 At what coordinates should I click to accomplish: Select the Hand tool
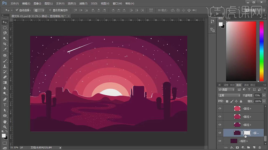click(x=5, y=121)
